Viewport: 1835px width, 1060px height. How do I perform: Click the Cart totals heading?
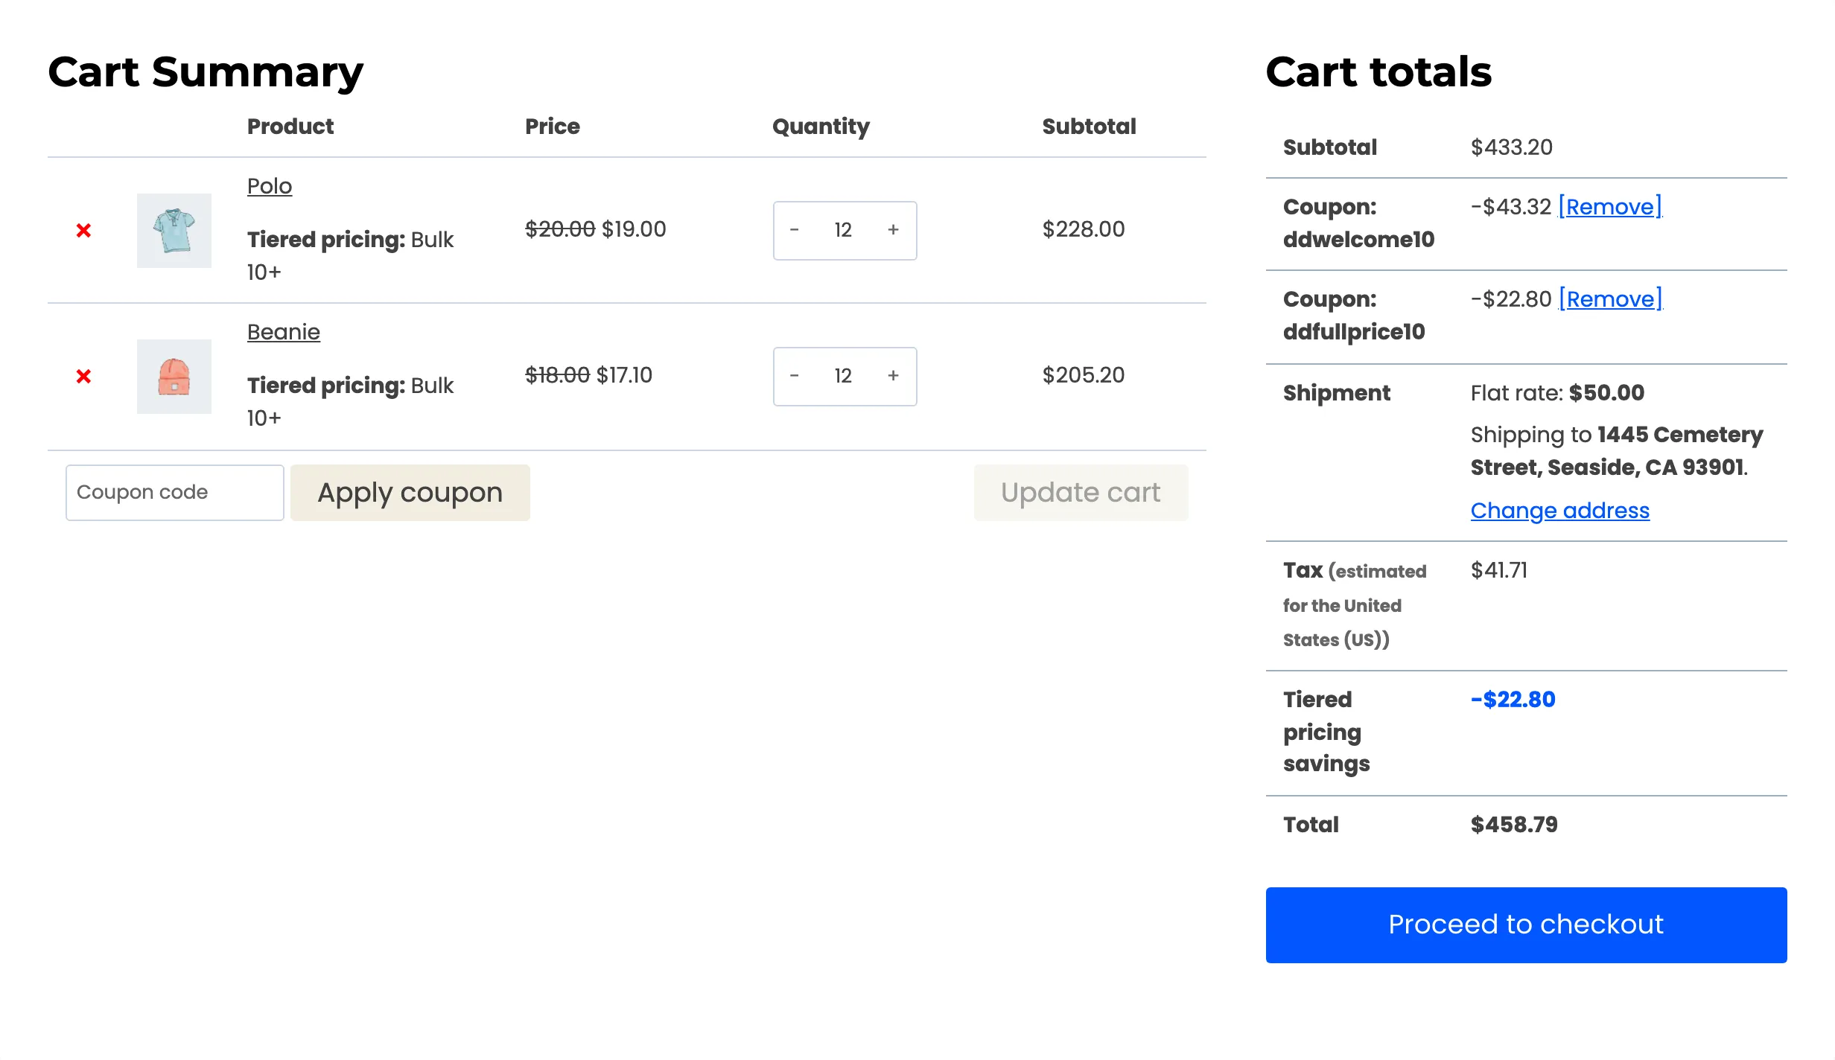pyautogui.click(x=1378, y=72)
